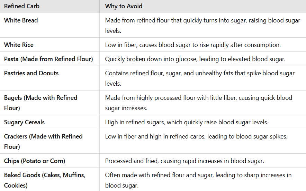Click the White Bread explanation about refined flour

point(202,26)
